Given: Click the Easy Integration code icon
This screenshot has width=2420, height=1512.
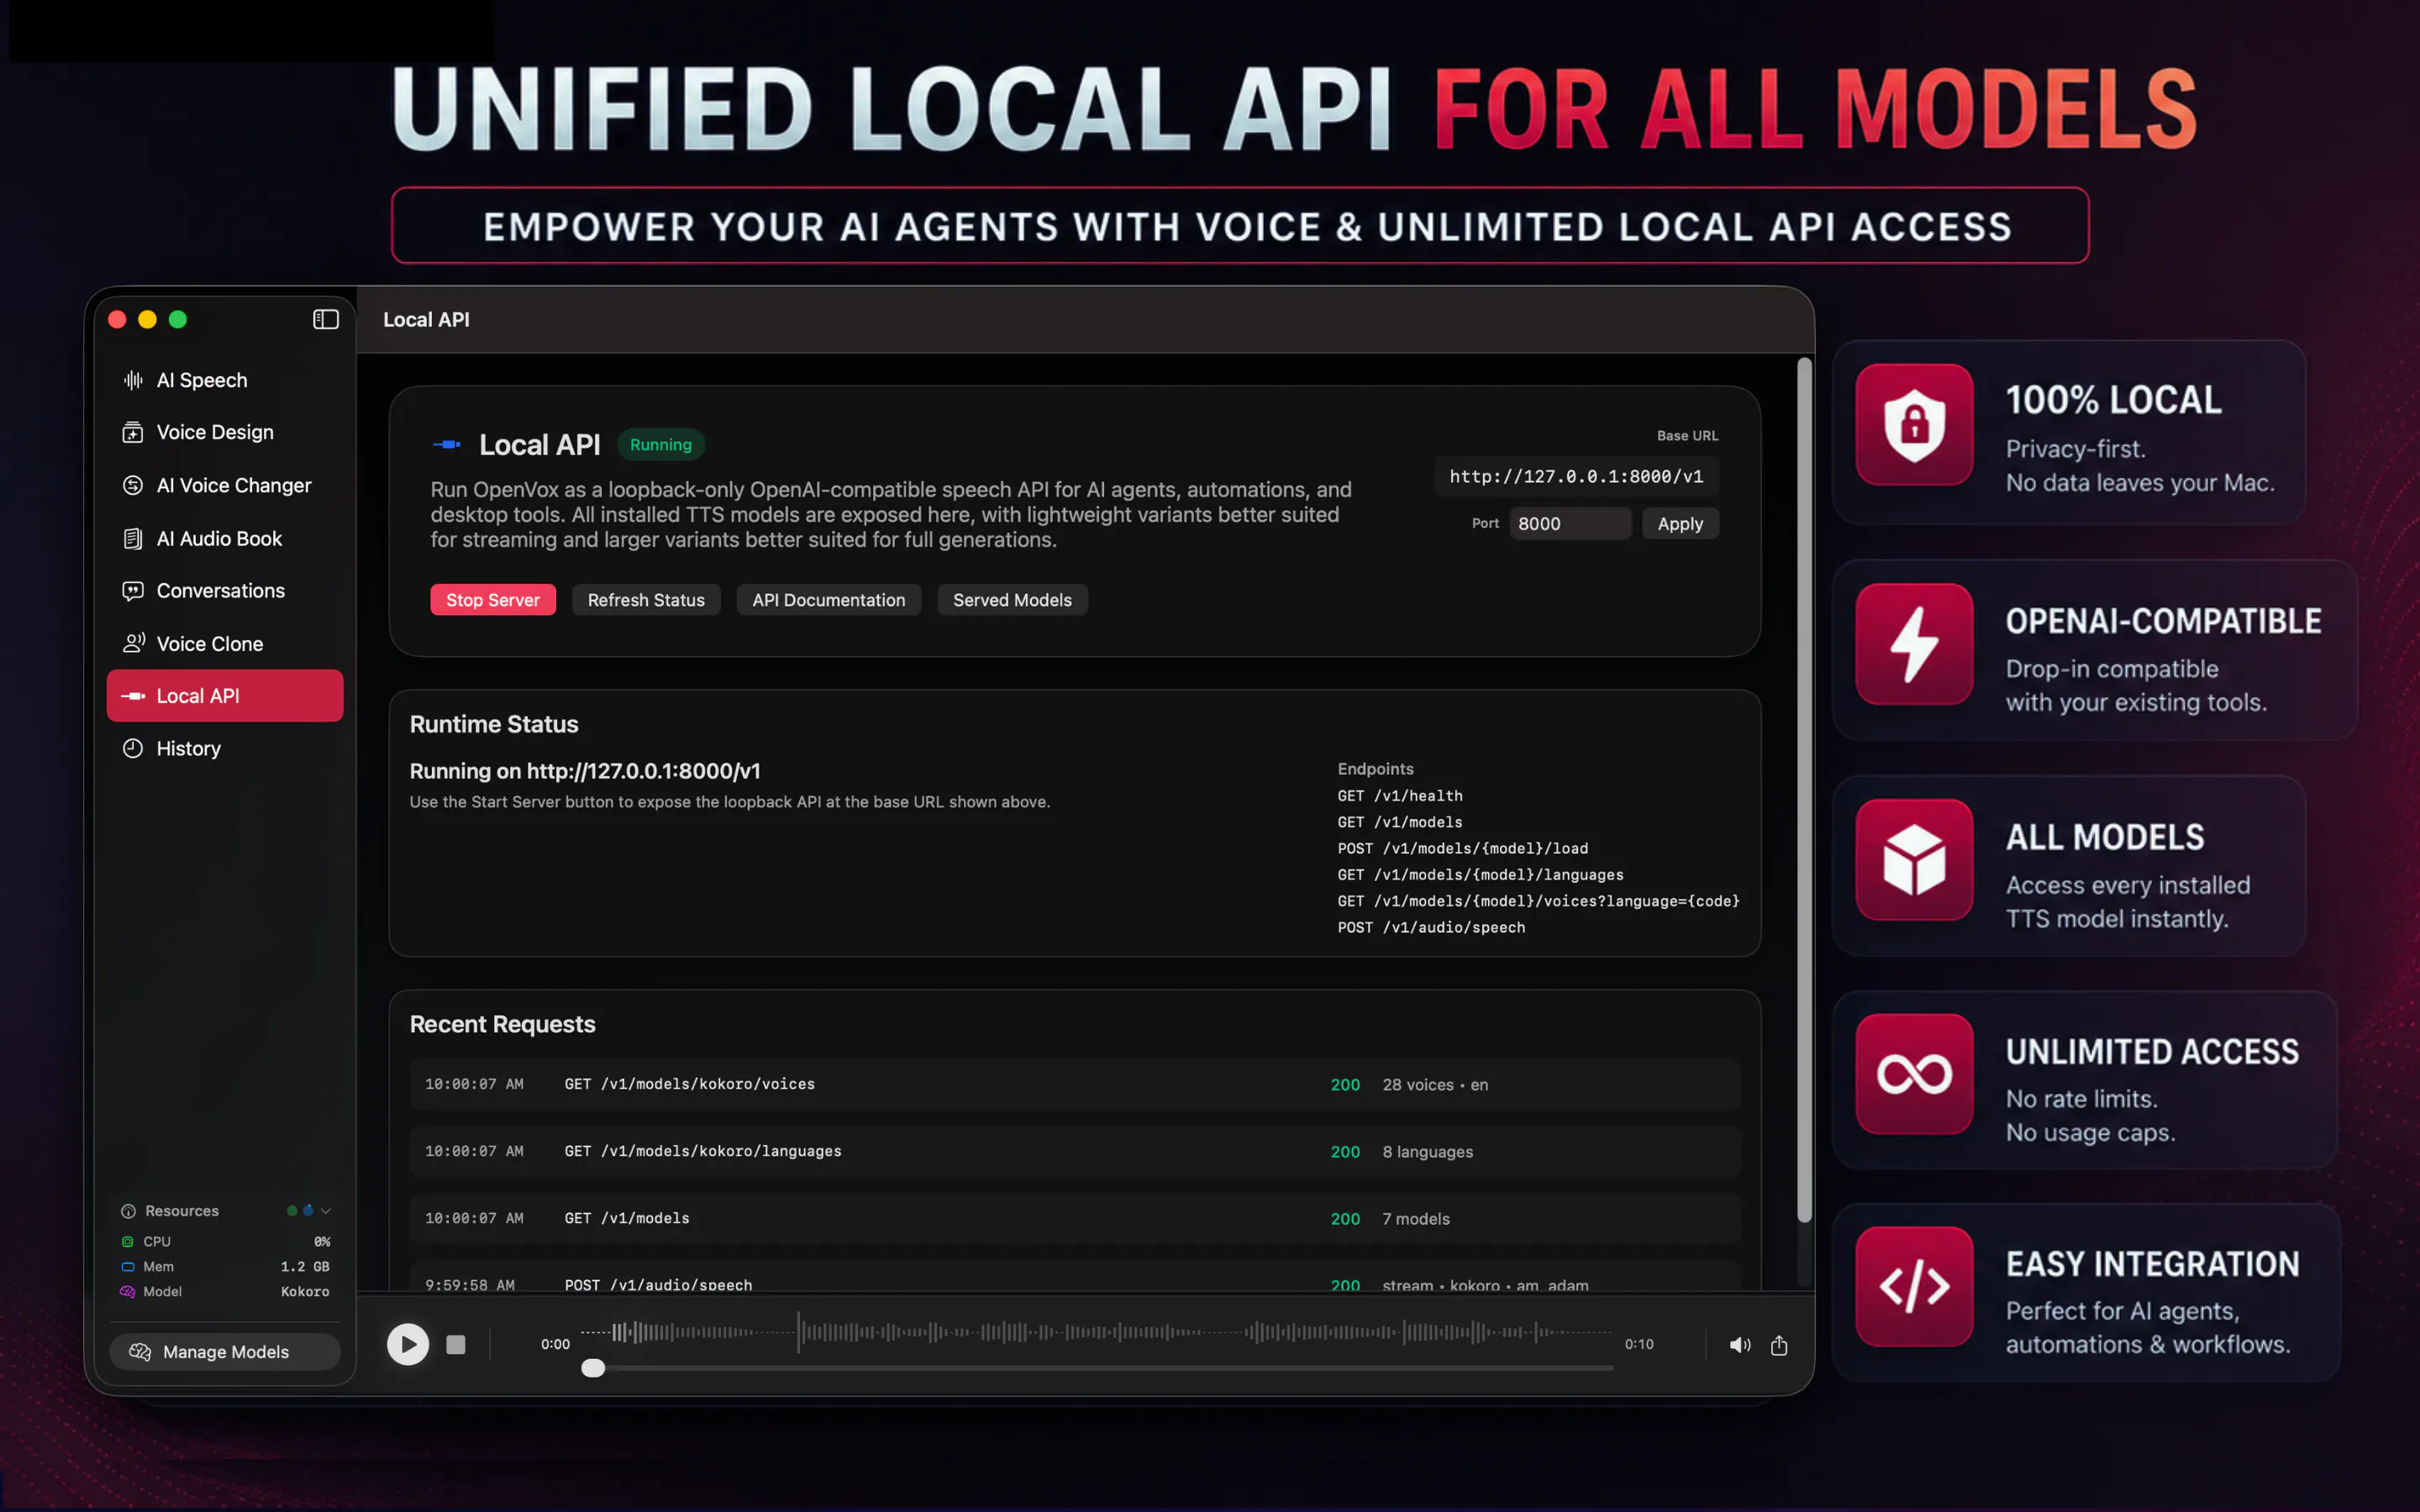Looking at the screenshot, I should 1914,1286.
